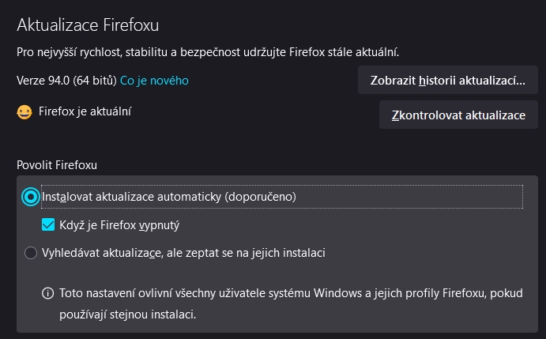
Task: Select the "Vyhledávat aktualizace" radio button
Action: 31,253
